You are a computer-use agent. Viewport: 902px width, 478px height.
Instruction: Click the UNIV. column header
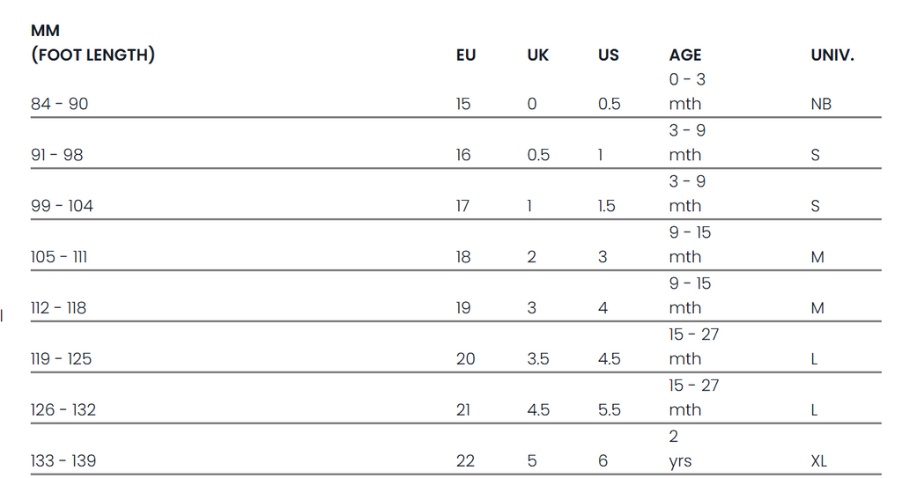832,55
